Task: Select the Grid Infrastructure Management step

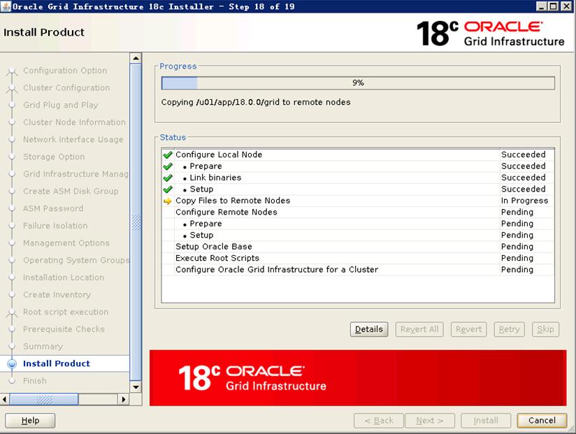Action: [75, 174]
